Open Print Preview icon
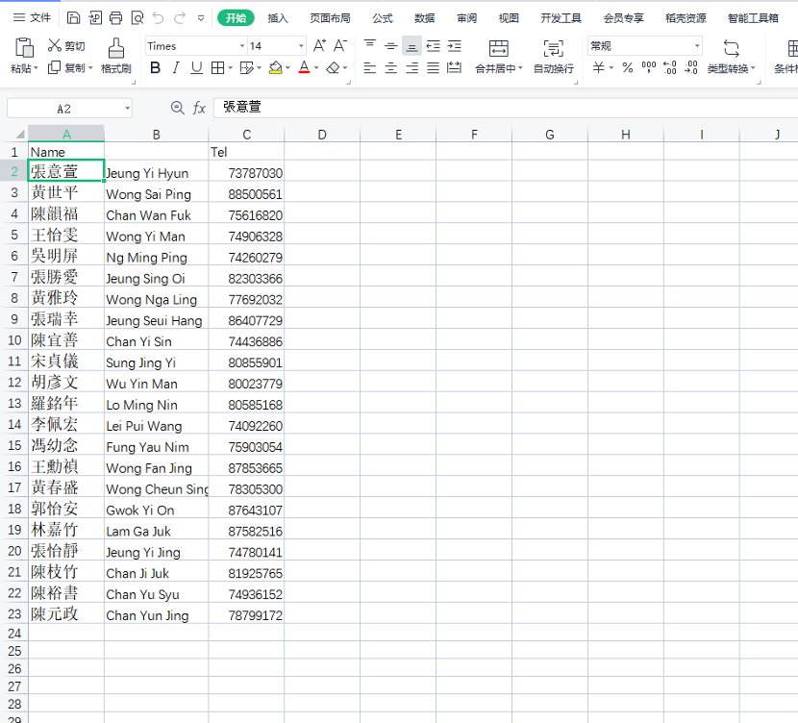 point(137,18)
